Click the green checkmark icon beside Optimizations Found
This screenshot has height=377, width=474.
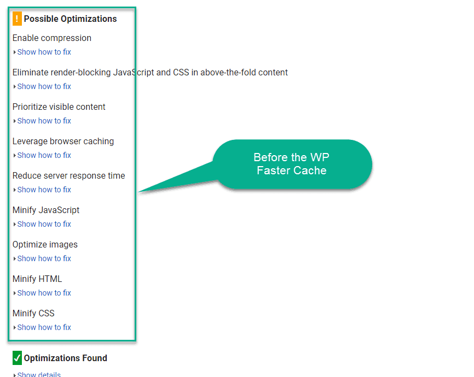coord(17,358)
